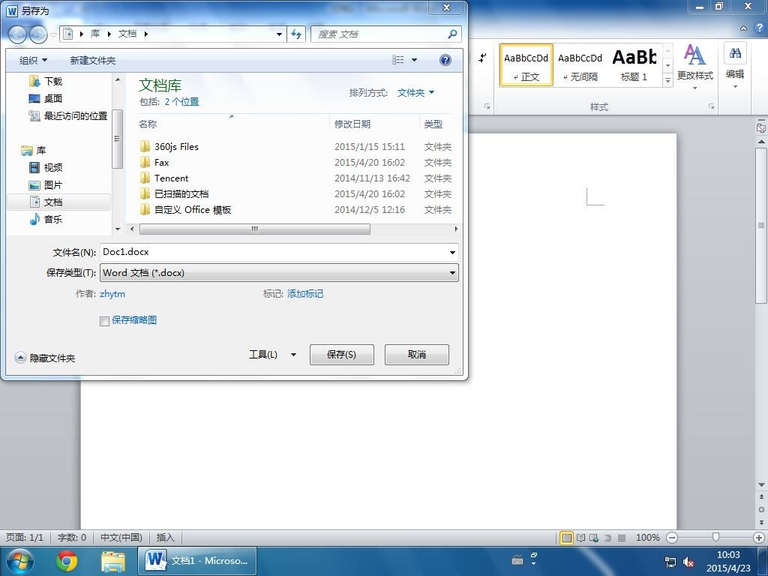Expand the Word styles gallery More arrow

667,79
